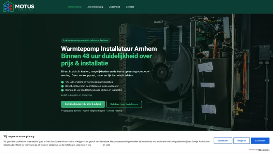Open the Contact page
The height and width of the screenshot is (153, 273).
pyautogui.click(x=130, y=7)
